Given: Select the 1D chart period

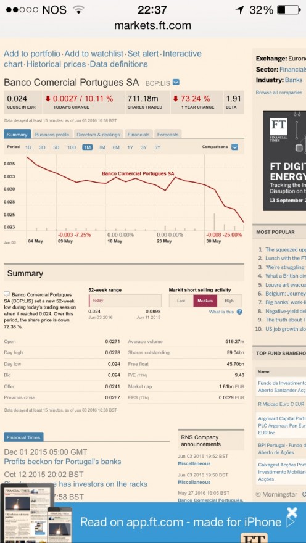Looking at the screenshot, I should (x=28, y=147).
